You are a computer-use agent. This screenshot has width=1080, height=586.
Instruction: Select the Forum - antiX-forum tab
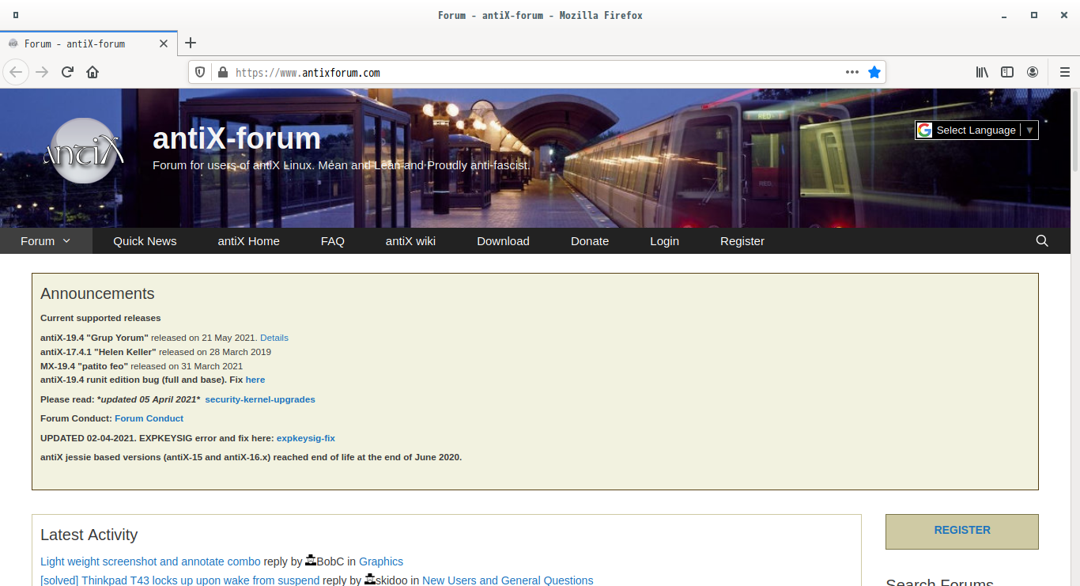pyautogui.click(x=89, y=43)
